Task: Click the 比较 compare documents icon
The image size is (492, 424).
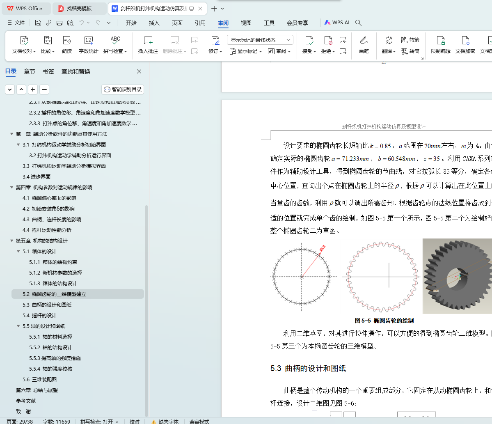Action: point(48,41)
